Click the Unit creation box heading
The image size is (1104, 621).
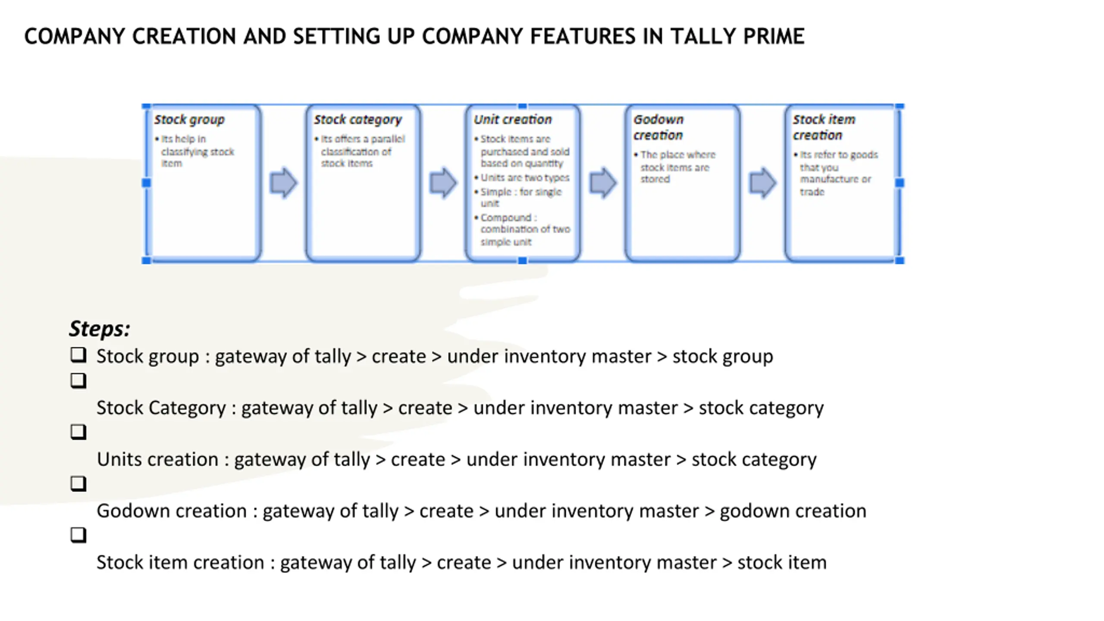512,119
